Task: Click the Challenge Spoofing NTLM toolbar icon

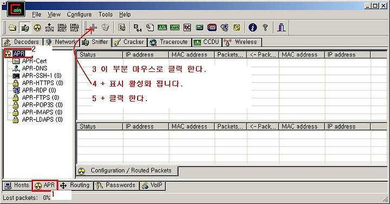Action: [74, 28]
